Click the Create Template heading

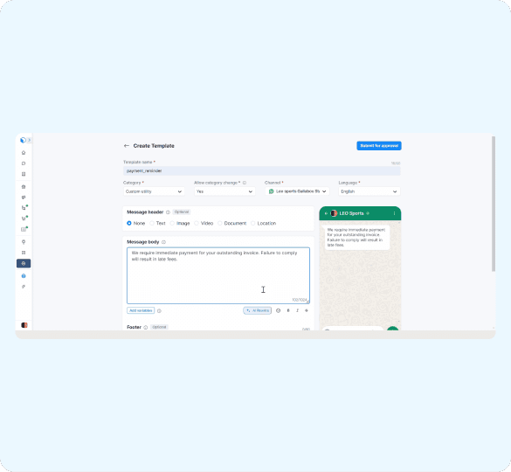tap(154, 146)
